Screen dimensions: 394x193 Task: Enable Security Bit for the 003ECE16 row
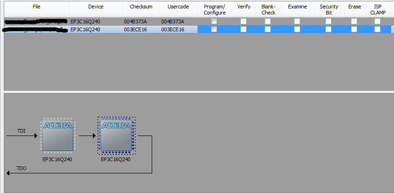click(328, 29)
